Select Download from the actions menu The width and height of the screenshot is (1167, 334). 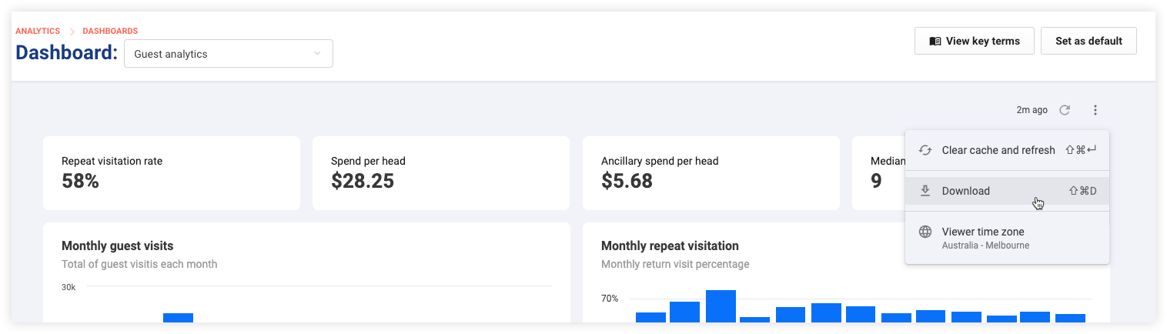tap(1008, 191)
